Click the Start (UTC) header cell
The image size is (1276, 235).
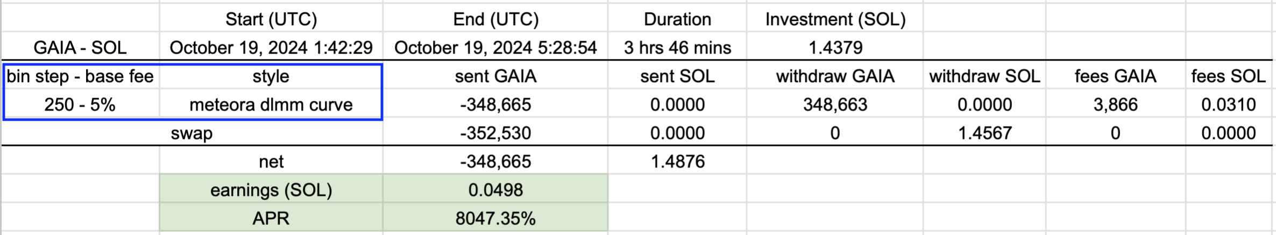[x=271, y=19]
